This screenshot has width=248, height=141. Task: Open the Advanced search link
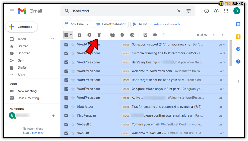(x=167, y=24)
